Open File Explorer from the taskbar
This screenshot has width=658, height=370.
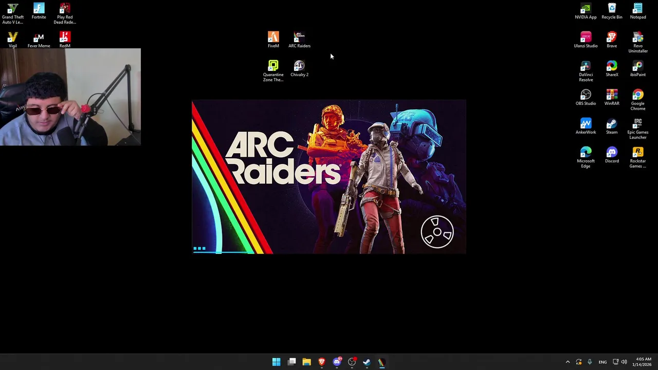[306, 362]
